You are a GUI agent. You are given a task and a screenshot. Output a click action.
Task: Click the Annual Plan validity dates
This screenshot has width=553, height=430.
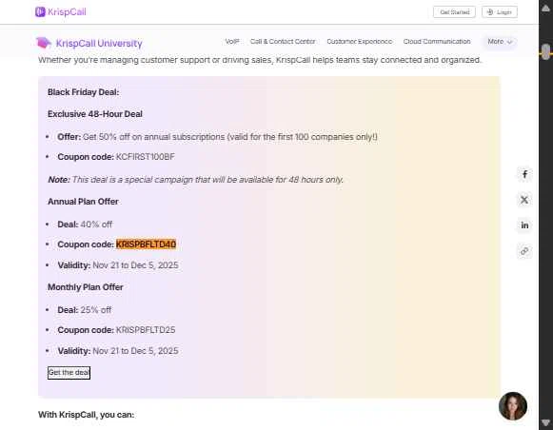point(135,265)
